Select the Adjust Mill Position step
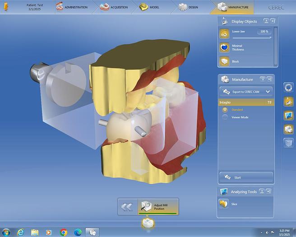The image size is (296, 237). [x=158, y=207]
